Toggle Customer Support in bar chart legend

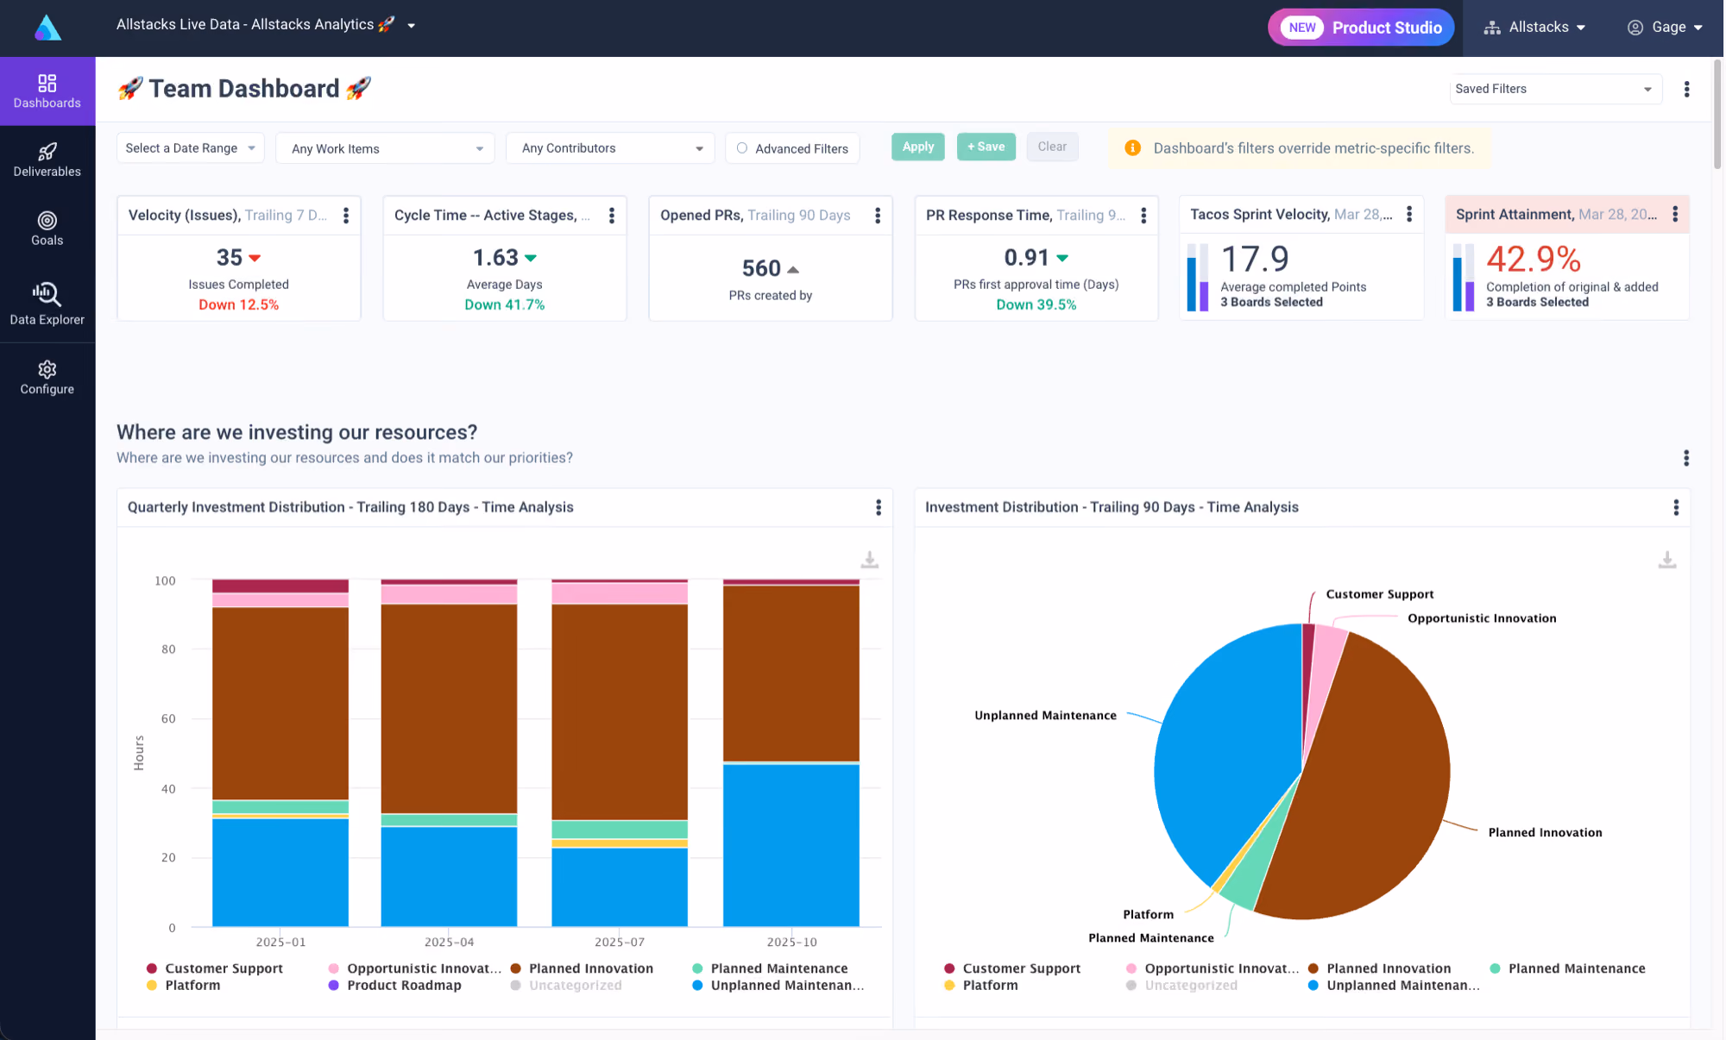[x=215, y=968]
